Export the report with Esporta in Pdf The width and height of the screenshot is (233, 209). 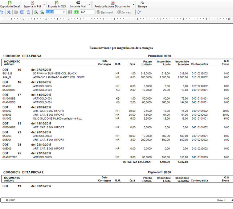point(32,4)
